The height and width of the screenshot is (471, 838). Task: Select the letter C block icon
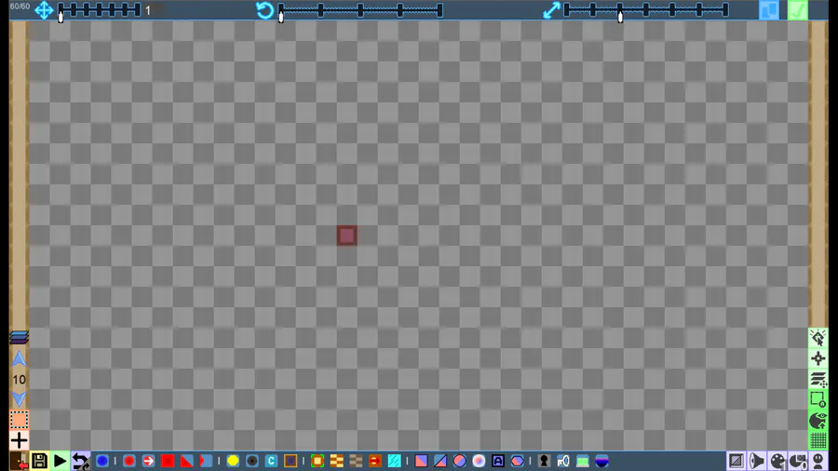tap(272, 461)
